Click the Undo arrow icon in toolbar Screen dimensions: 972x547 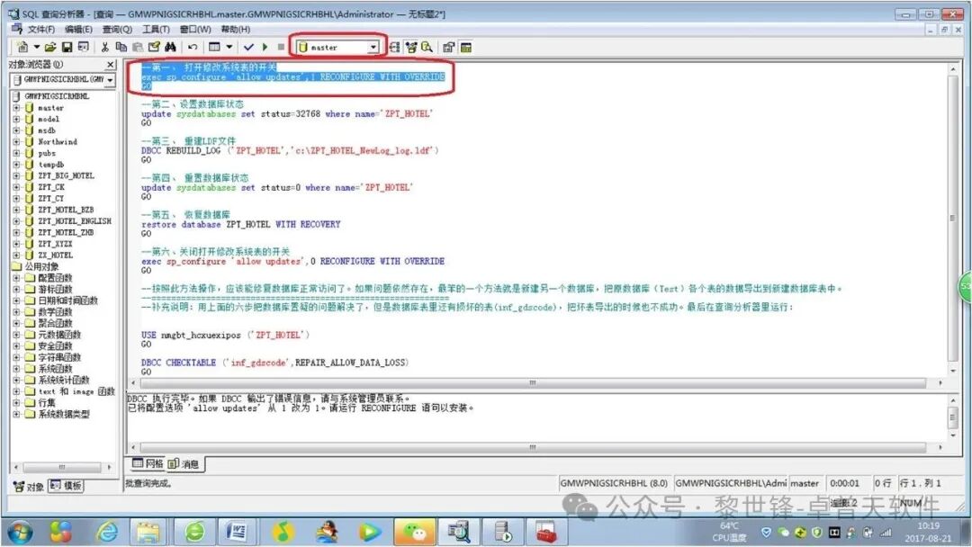[x=193, y=47]
